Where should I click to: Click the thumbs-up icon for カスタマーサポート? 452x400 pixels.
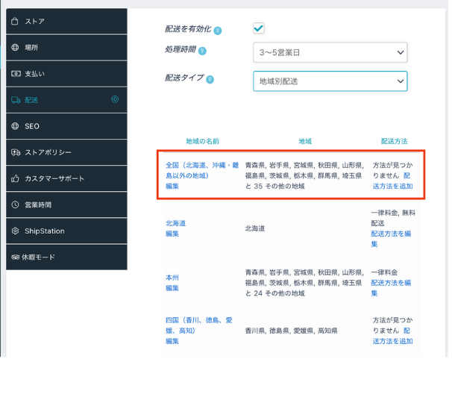click(15, 179)
